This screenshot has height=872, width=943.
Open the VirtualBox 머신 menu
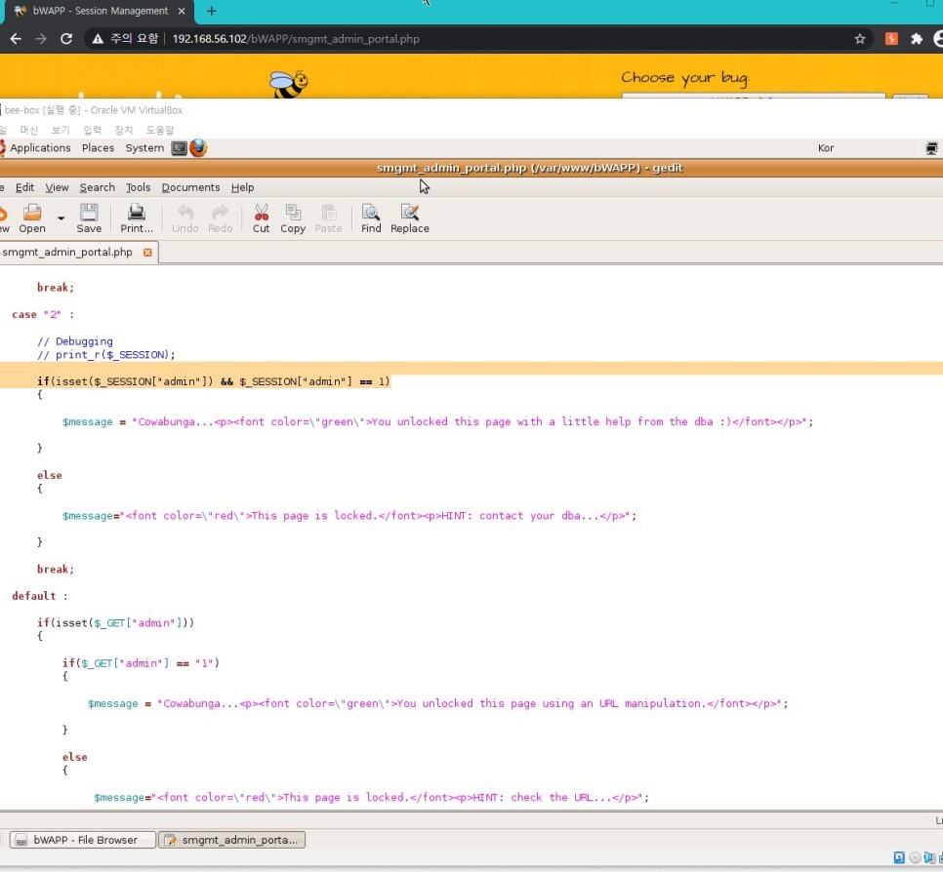[29, 130]
